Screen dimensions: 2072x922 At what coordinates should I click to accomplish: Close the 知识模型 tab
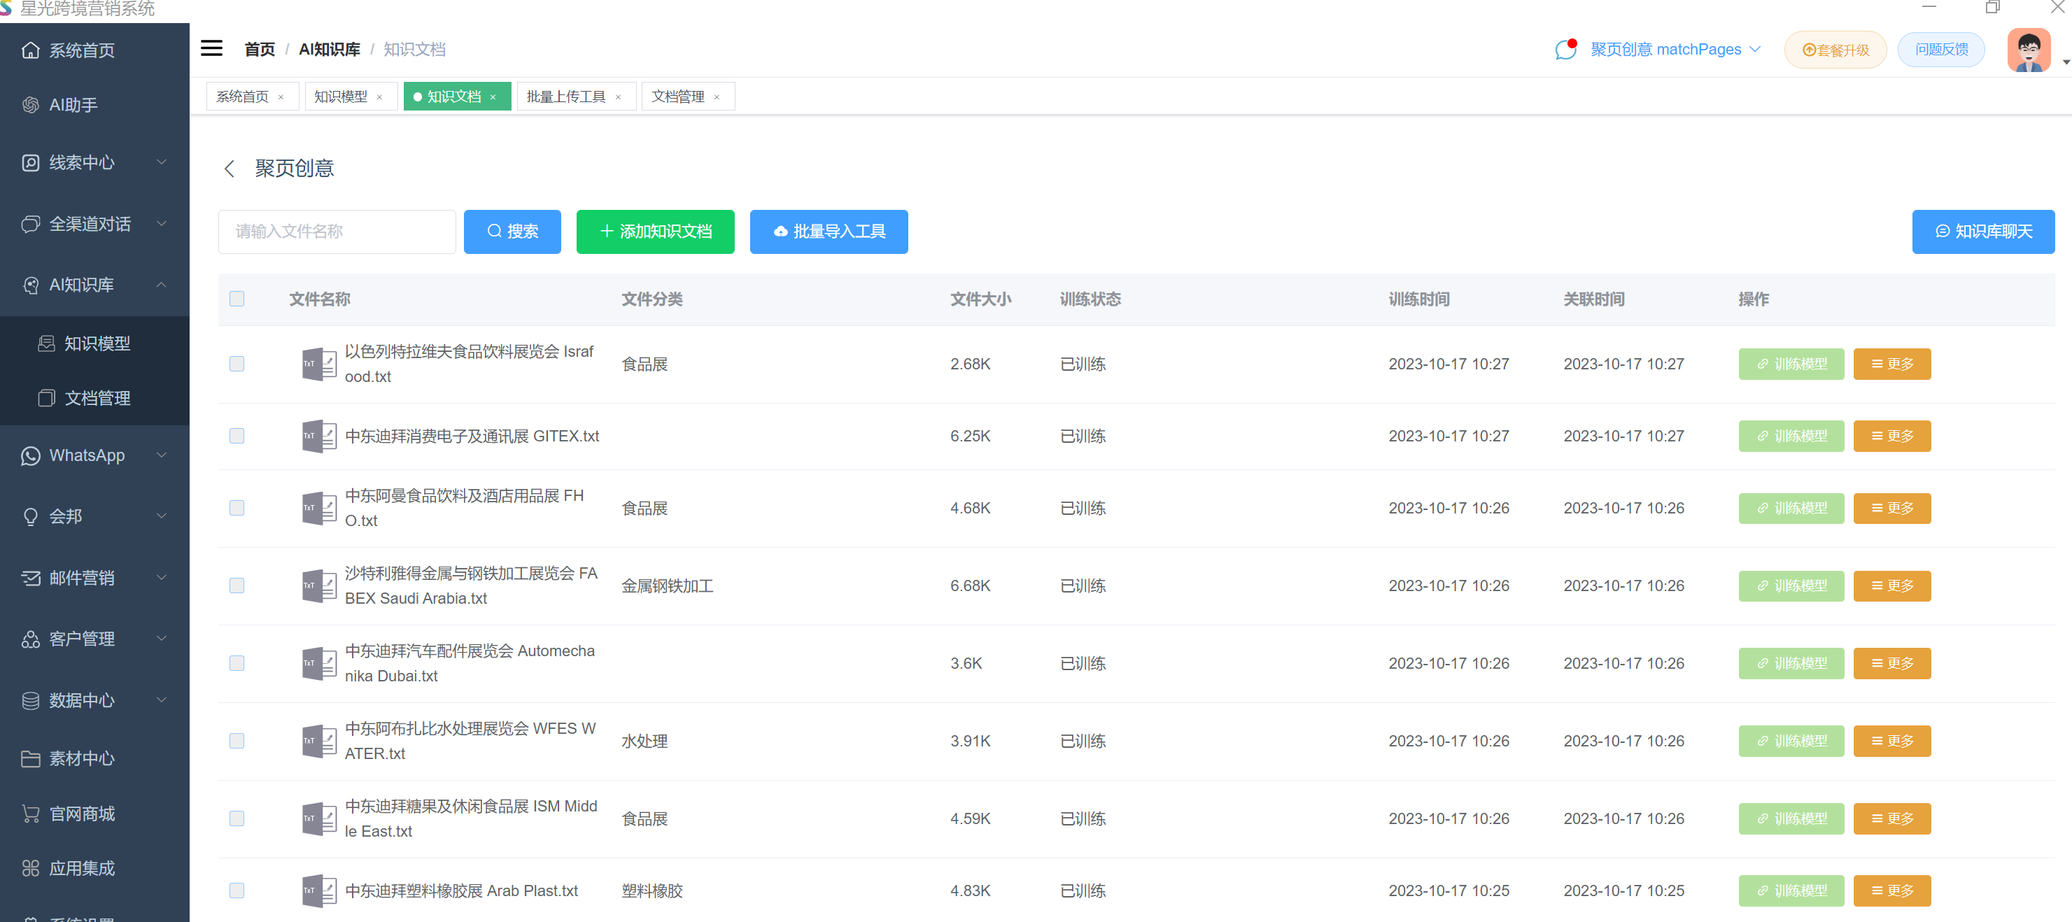click(380, 97)
